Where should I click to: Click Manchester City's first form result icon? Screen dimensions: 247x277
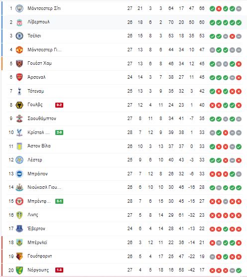(x=212, y=8)
